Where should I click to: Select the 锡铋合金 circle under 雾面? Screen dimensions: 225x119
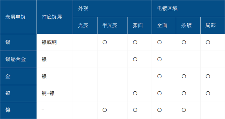point(135,59)
